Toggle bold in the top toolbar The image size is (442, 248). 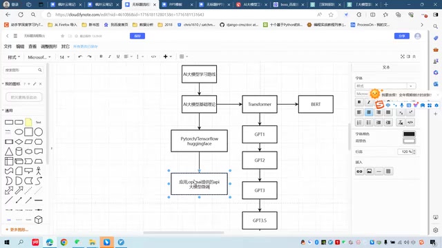click(101, 56)
